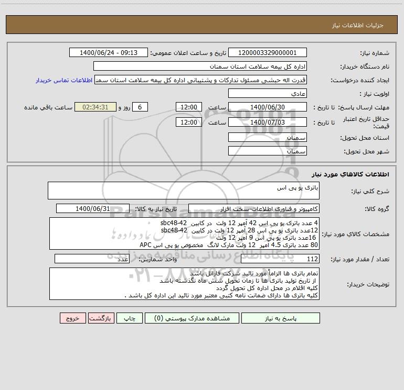
Task: Click the label واحد شمارش
Action: click(x=158, y=260)
